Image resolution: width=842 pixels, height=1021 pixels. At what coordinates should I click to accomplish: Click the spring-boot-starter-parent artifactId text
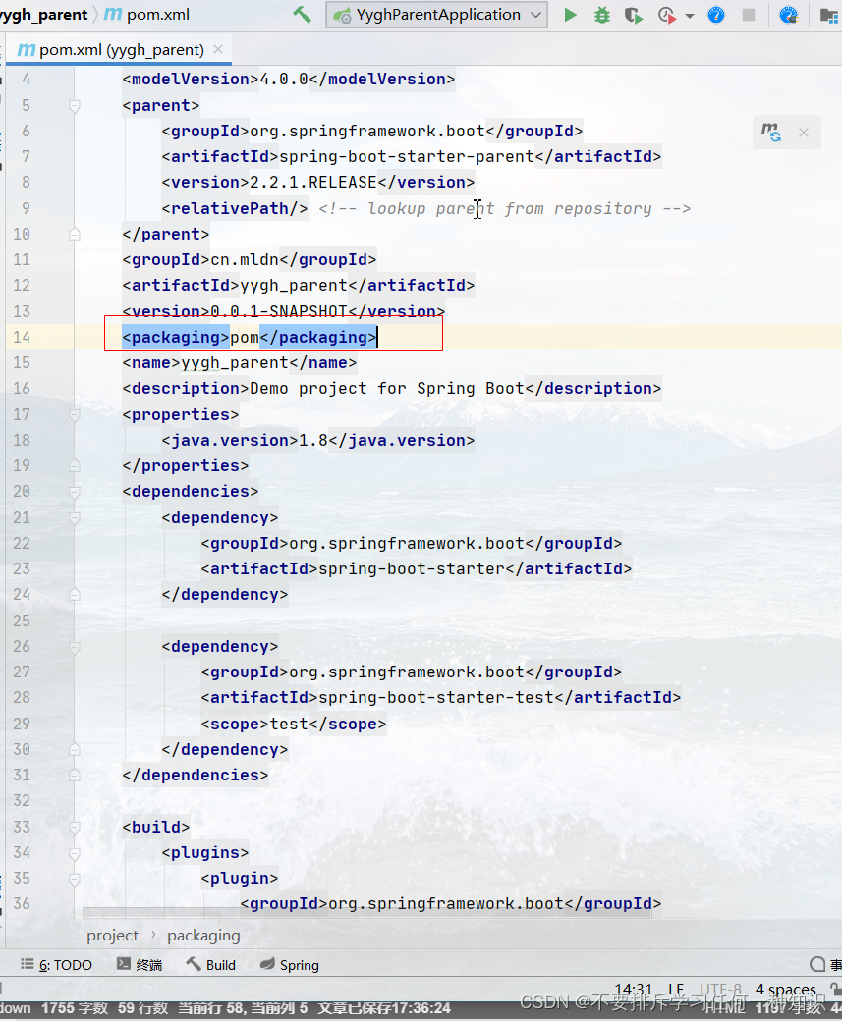pyautogui.click(x=407, y=156)
